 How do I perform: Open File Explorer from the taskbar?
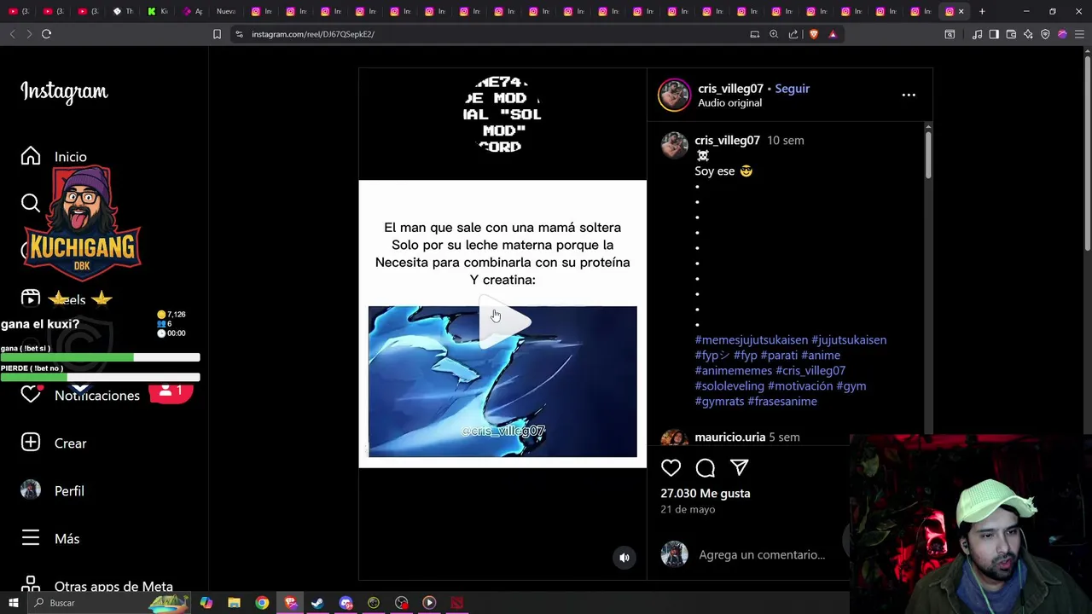(x=234, y=603)
